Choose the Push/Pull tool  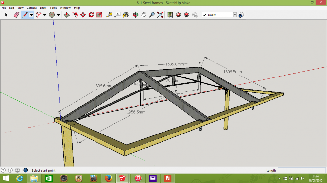point(67,15)
